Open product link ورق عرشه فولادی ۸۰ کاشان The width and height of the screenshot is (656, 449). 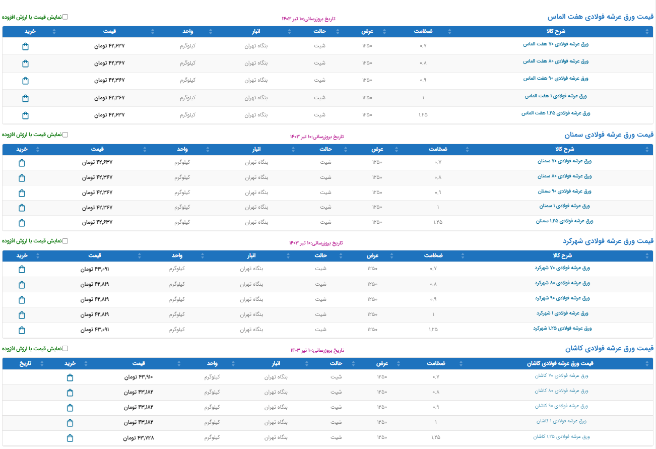pos(561,391)
